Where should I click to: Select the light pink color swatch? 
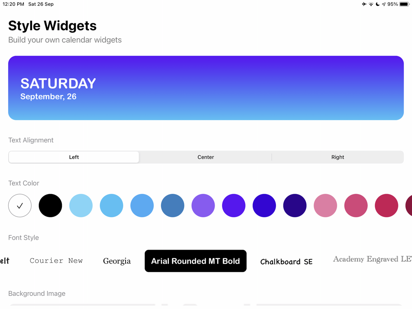pyautogui.click(x=325, y=206)
